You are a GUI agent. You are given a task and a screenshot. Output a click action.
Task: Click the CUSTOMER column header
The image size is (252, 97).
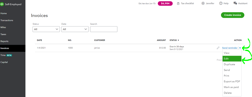[99, 40]
